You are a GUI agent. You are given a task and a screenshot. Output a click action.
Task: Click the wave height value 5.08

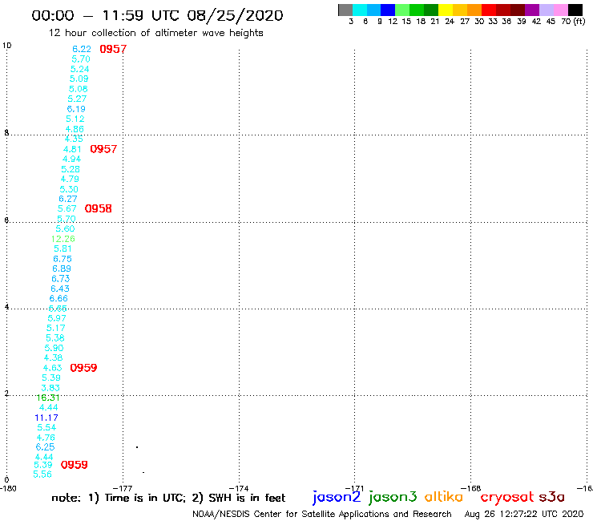point(79,89)
